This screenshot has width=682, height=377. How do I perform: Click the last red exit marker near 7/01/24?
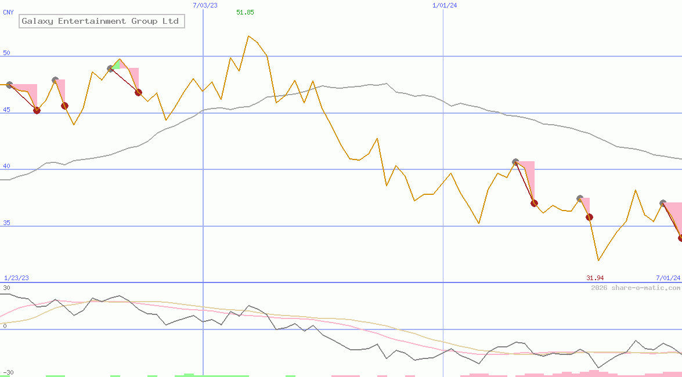[x=681, y=238]
